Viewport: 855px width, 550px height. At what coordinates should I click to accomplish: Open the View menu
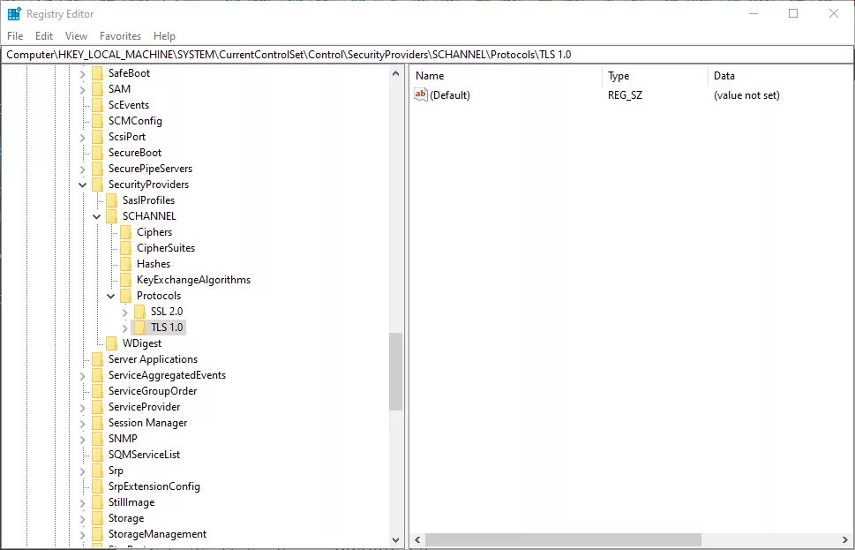tap(77, 36)
